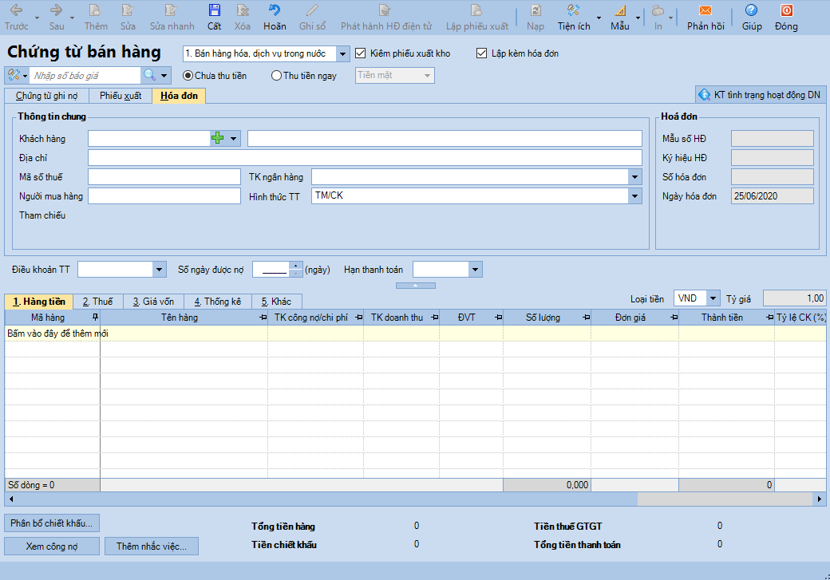Screen dimensions: 830x580
Task: Click the Mã số thuế input field
Action: click(164, 177)
